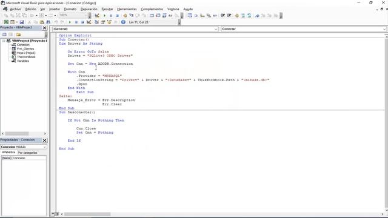Click the List Constants icon
This screenshot has height=218, width=388.
tap(196, 15)
